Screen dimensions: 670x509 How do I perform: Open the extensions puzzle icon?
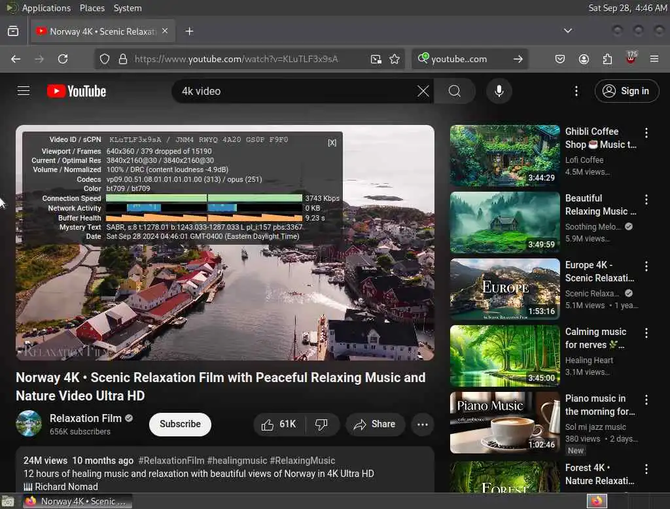coord(607,59)
